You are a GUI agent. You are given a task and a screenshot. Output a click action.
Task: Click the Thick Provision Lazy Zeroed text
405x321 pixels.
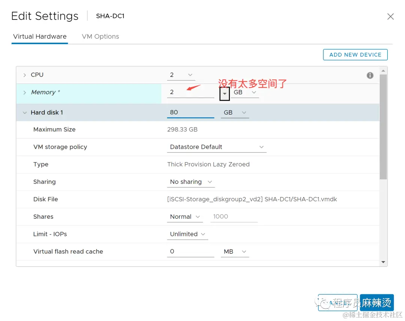coord(208,164)
